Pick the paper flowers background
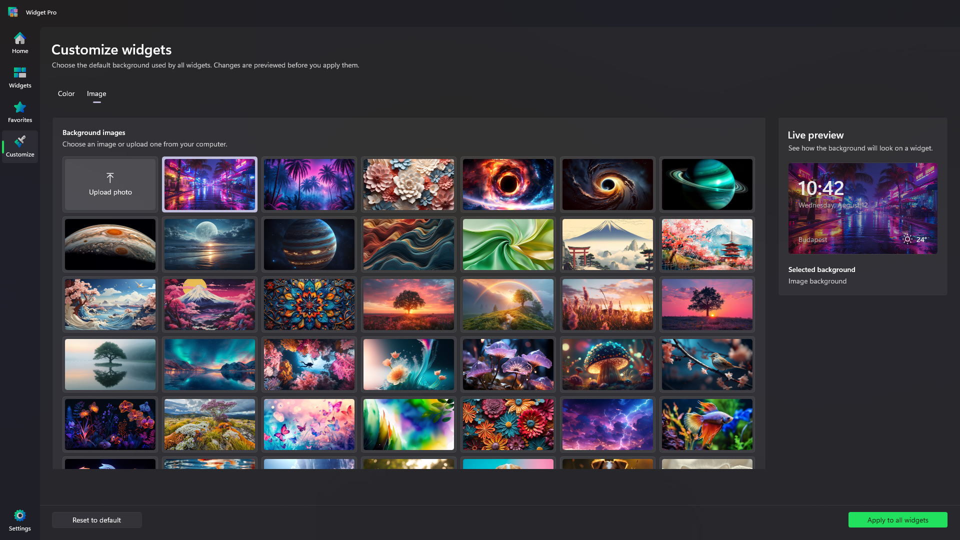The image size is (960, 540). pyautogui.click(x=408, y=184)
